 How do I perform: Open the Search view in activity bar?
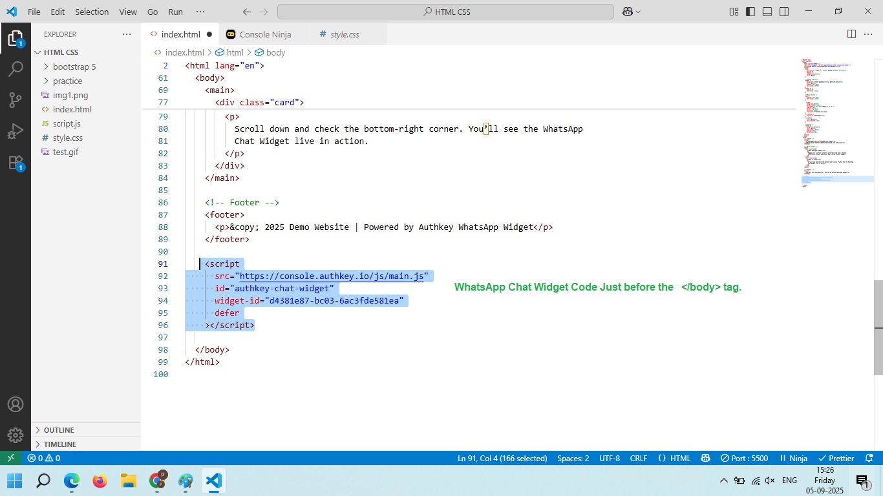coord(16,69)
